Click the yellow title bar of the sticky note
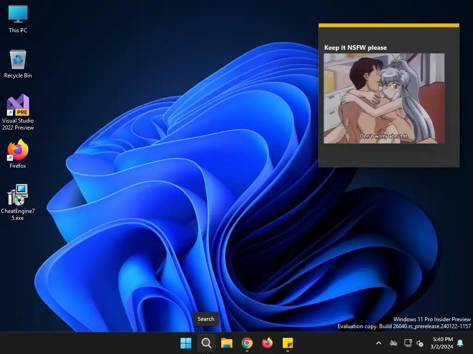The height and width of the screenshot is (354, 473). tap(389, 25)
